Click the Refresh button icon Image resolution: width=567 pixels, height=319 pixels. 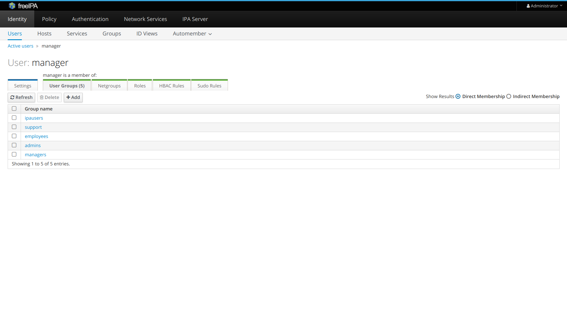12,97
